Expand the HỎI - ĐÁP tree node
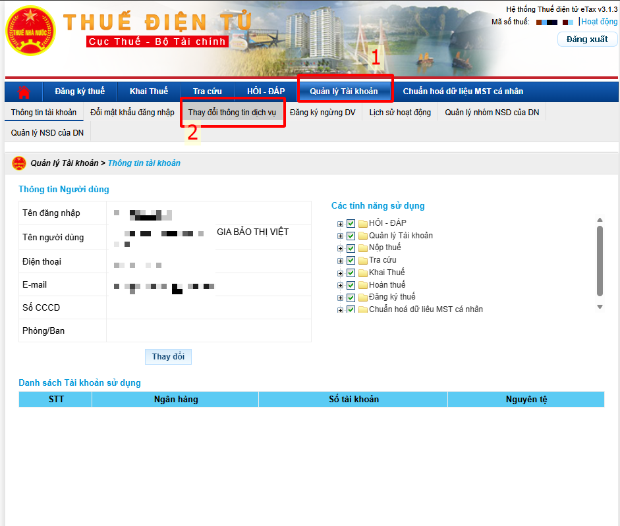Image resolution: width=620 pixels, height=526 pixels. [x=340, y=224]
